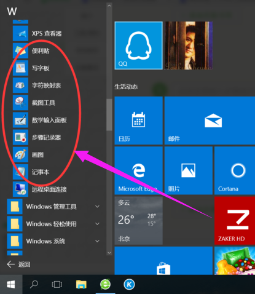
Task: Click the Windows Start button on taskbar
Action: [x=11, y=285]
